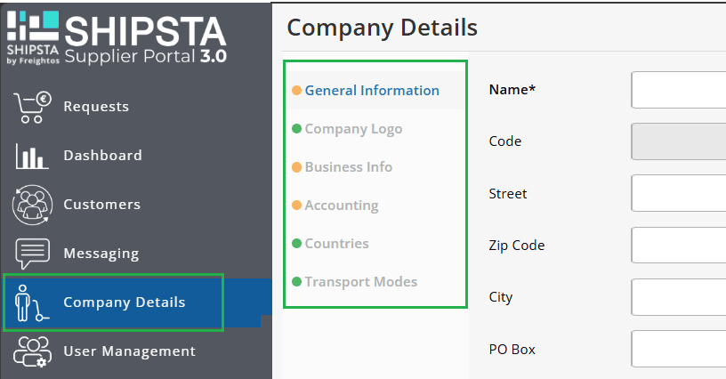Click the green status dot beside Transport Modes
This screenshot has height=379, width=726.
pyautogui.click(x=297, y=281)
